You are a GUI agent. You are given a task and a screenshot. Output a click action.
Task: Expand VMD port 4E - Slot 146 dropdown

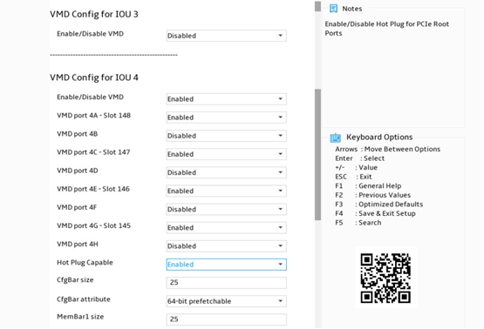point(226,191)
